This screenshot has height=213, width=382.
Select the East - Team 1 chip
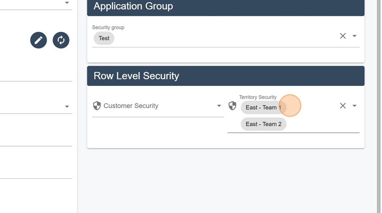pos(263,108)
